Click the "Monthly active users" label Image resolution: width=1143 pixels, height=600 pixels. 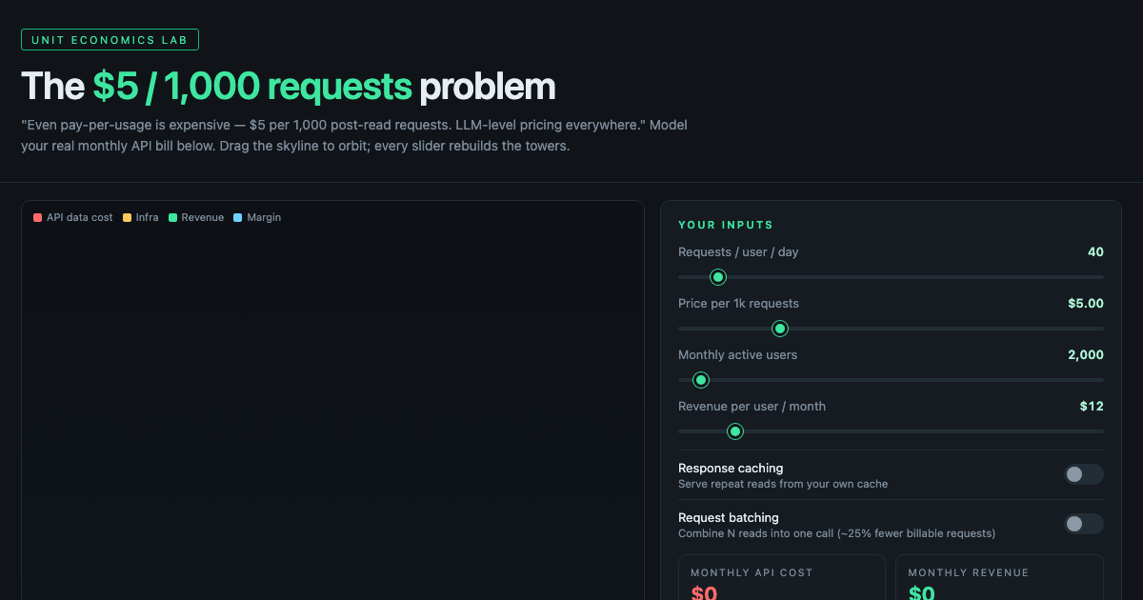pyautogui.click(x=737, y=355)
